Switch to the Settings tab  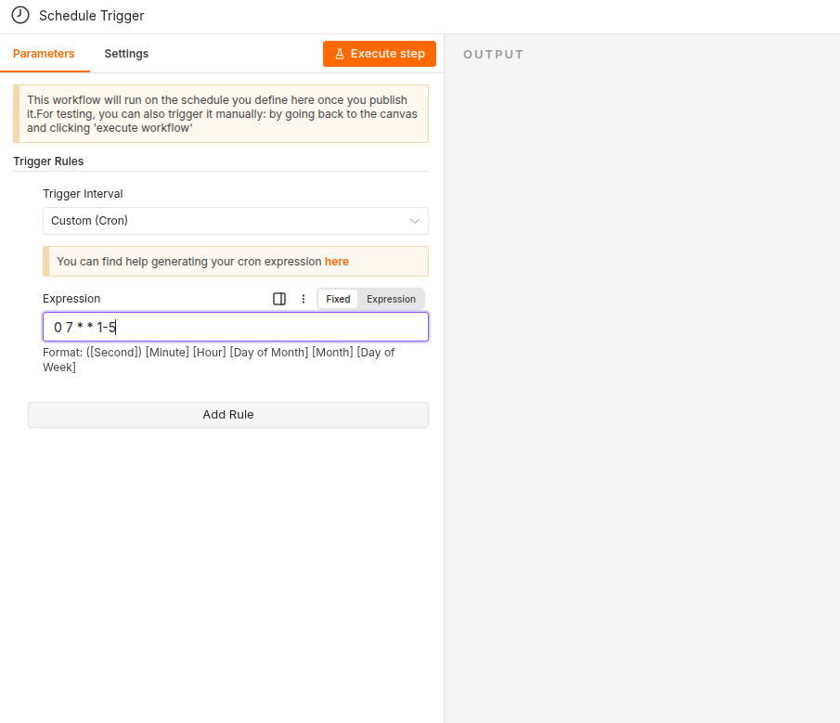126,54
